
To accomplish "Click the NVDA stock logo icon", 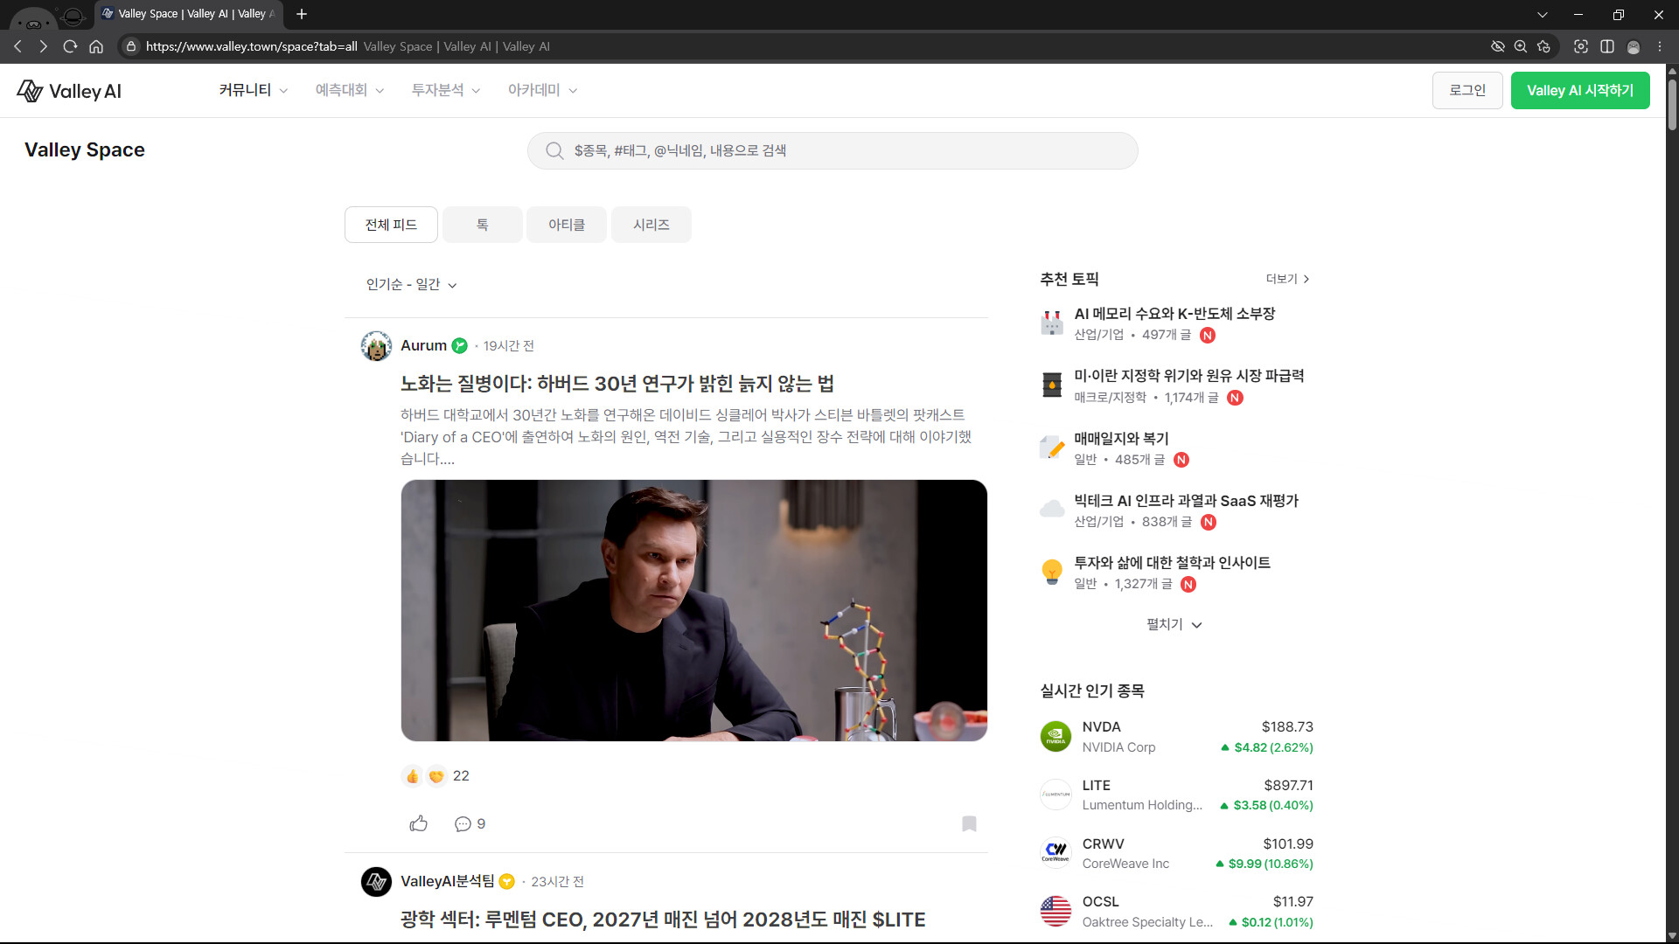I will tap(1055, 737).
